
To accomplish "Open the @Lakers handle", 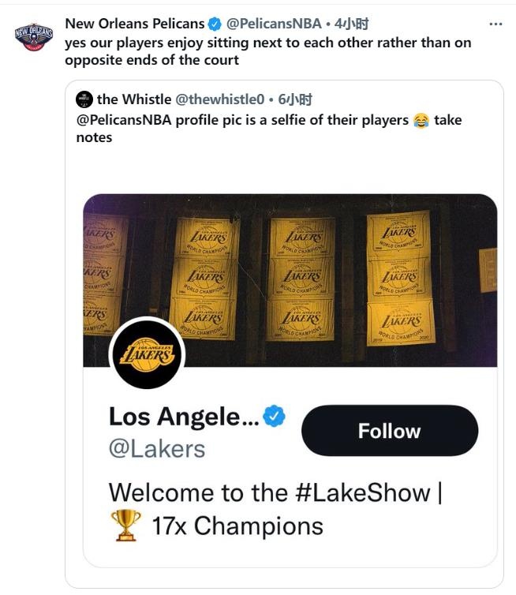I will tap(157, 449).
